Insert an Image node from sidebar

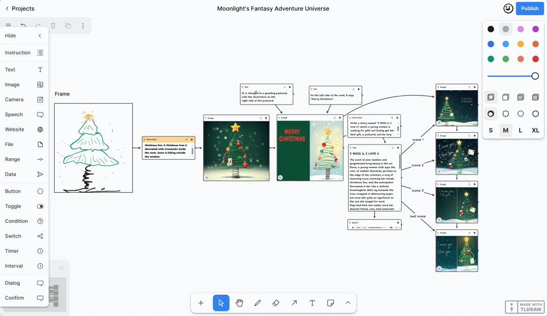24,85
